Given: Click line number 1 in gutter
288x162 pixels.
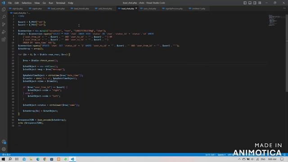Looking at the screenshot, I should (13, 16).
